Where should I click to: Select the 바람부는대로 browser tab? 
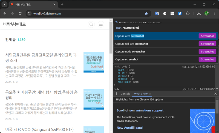point(33,4)
